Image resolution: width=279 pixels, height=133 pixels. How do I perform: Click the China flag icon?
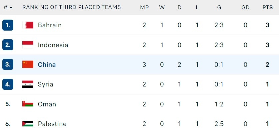[28, 65]
